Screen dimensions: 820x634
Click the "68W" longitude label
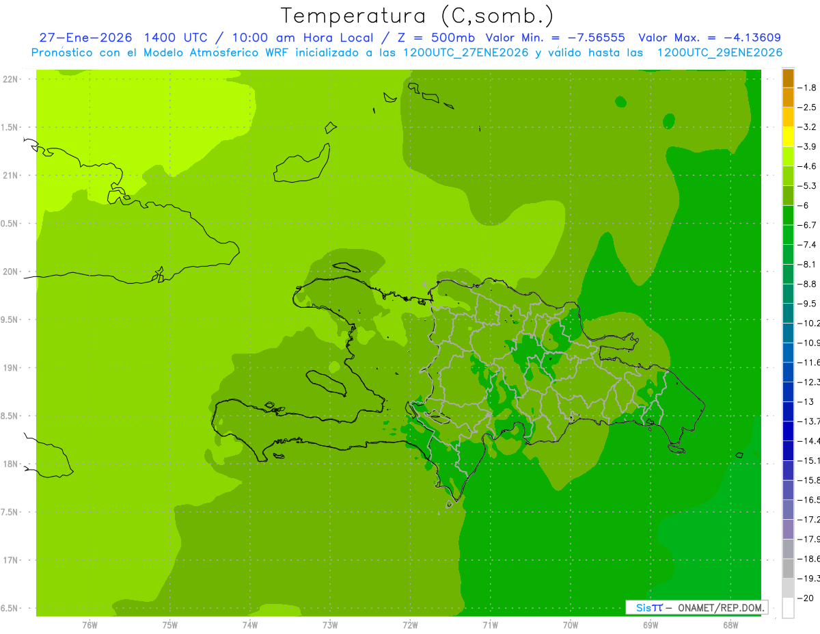click(x=730, y=625)
